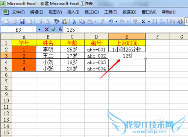
Task: Click the Spelling check icon
Action: (x=57, y=22)
